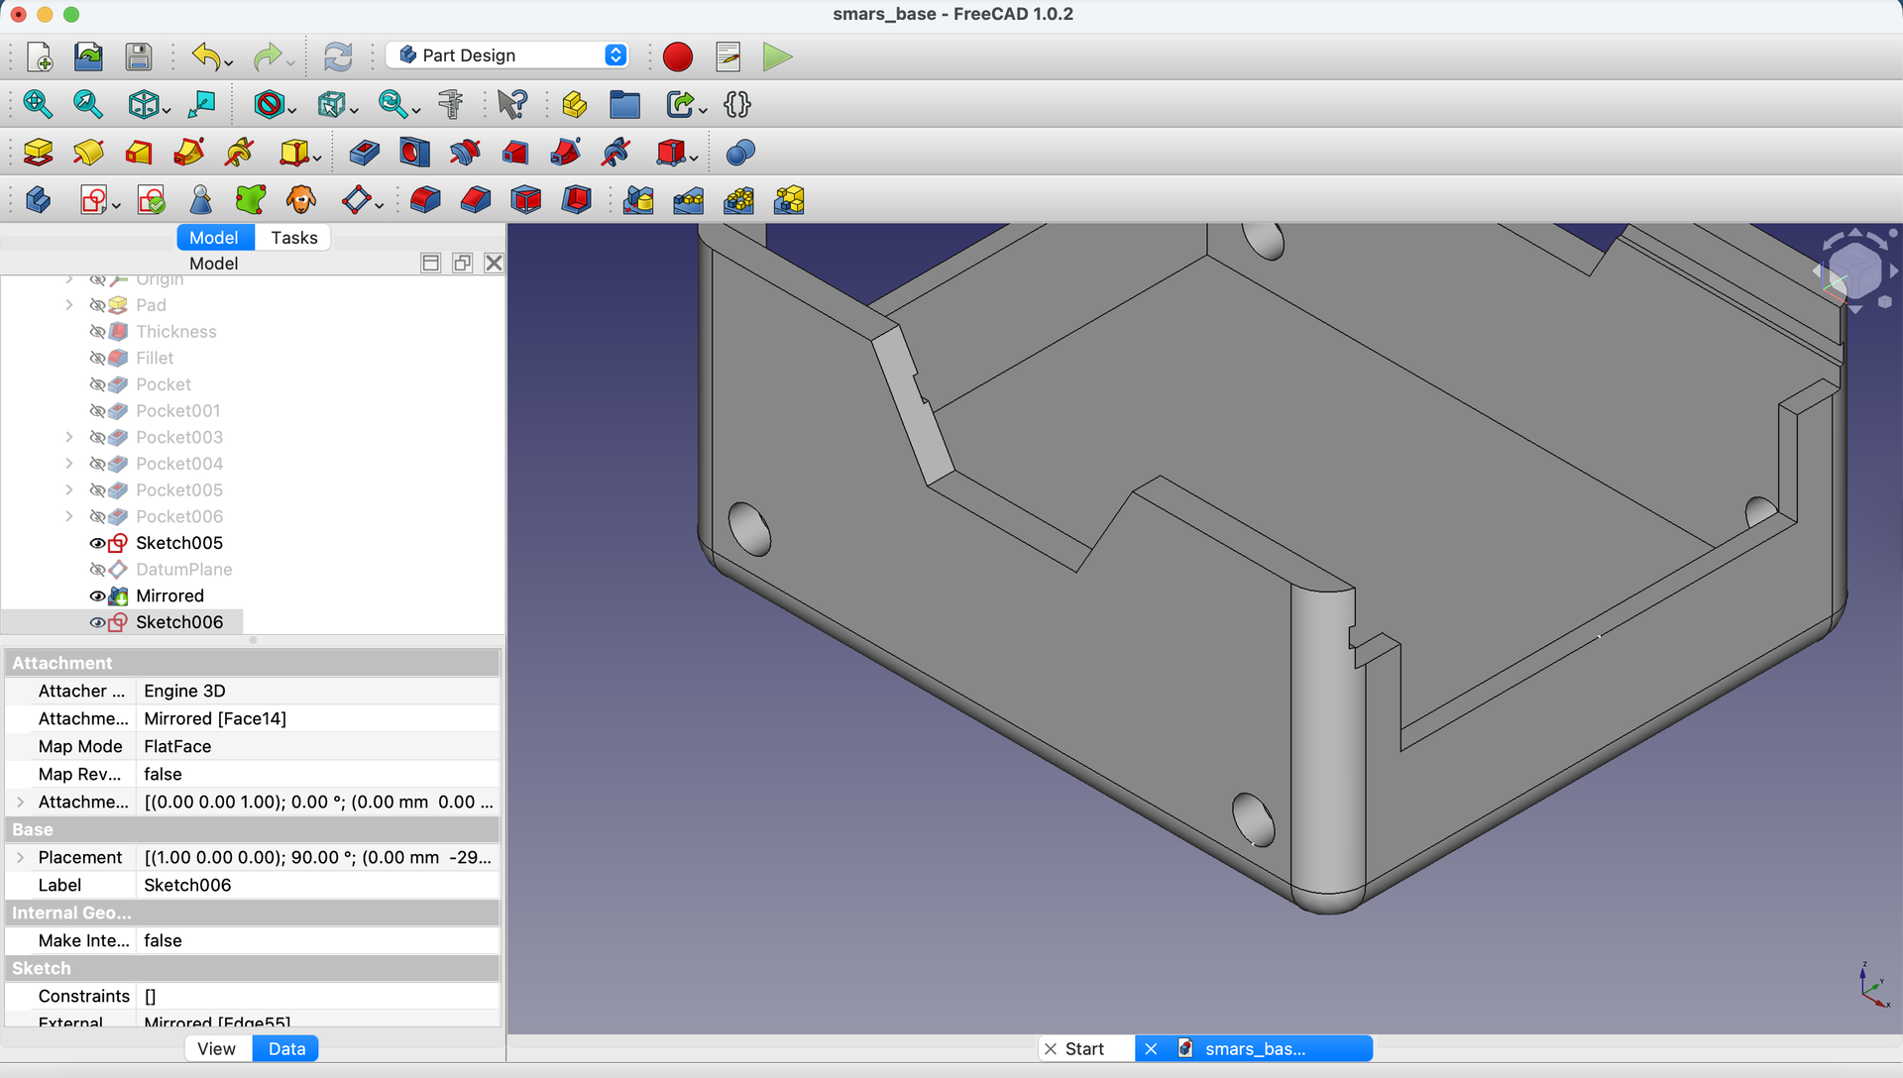Run the macro with the green play icon

point(778,56)
